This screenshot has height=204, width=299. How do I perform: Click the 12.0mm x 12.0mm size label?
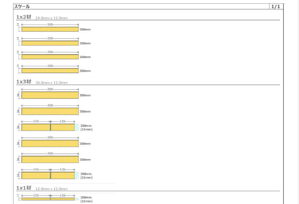coord(51,189)
